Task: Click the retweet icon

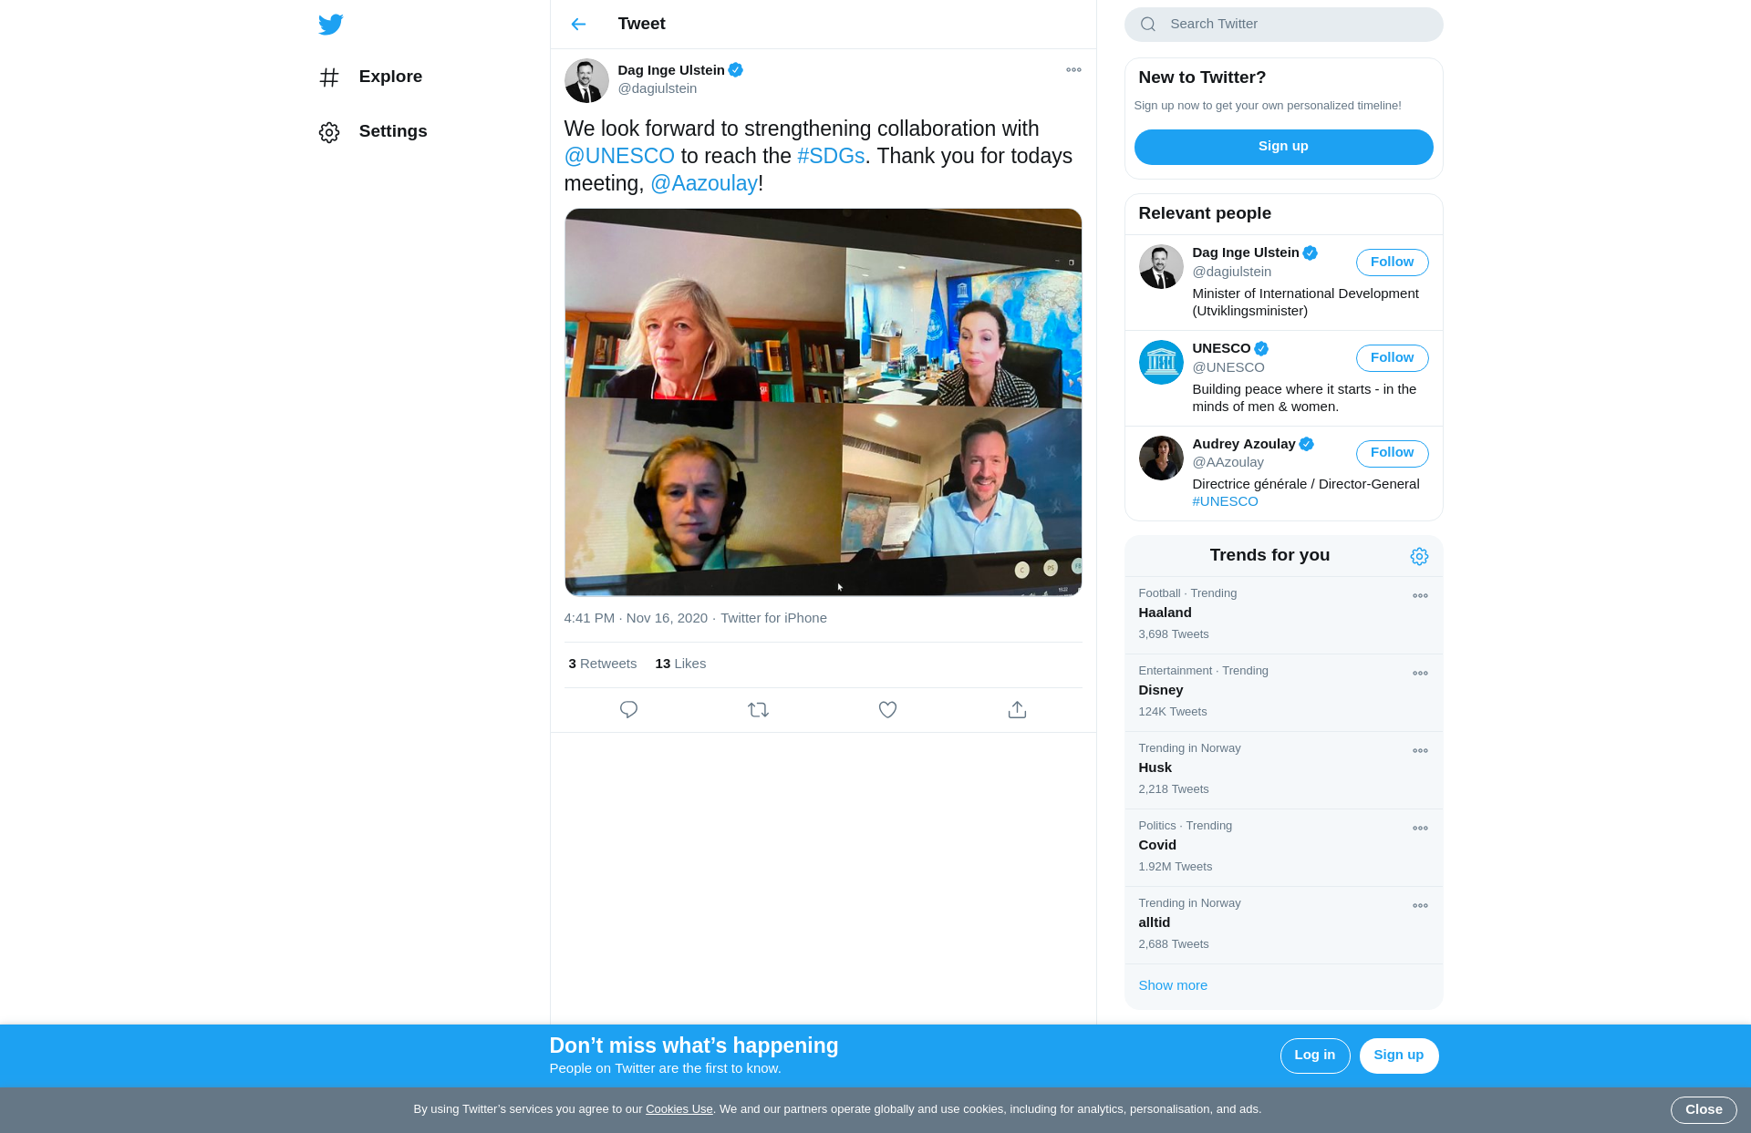Action: tap(758, 709)
